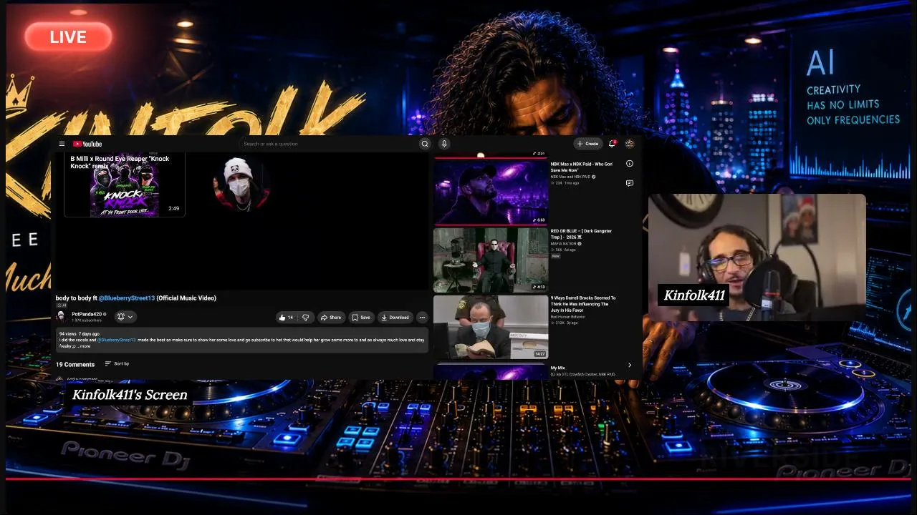Start voice search with the microphone icon
Viewport: 917px width, 515px height.
444,144
